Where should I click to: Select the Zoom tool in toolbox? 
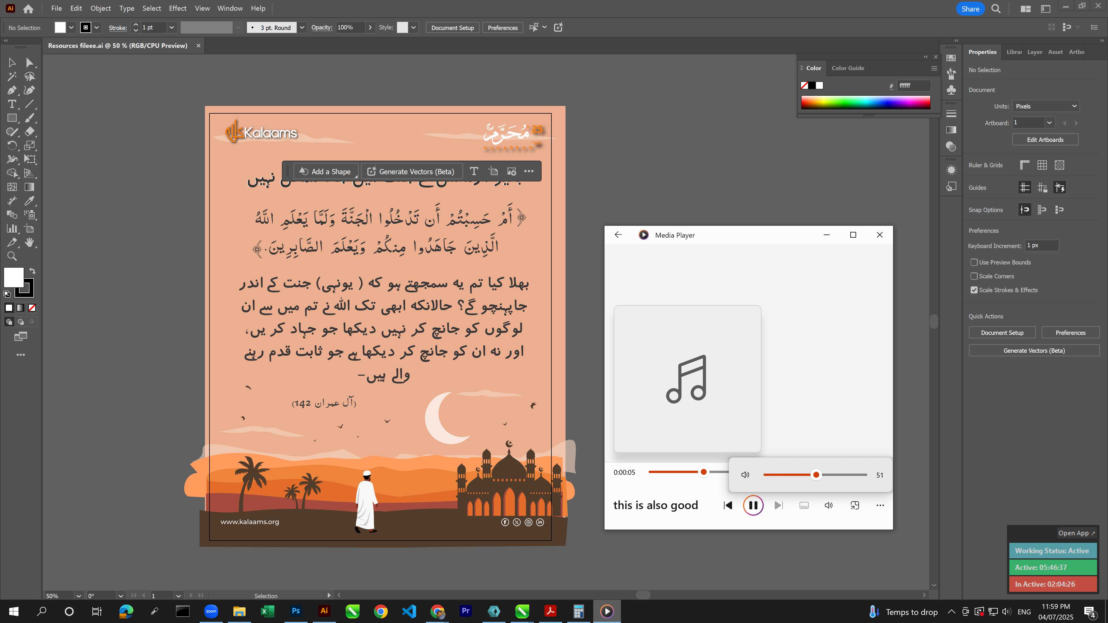tap(12, 256)
